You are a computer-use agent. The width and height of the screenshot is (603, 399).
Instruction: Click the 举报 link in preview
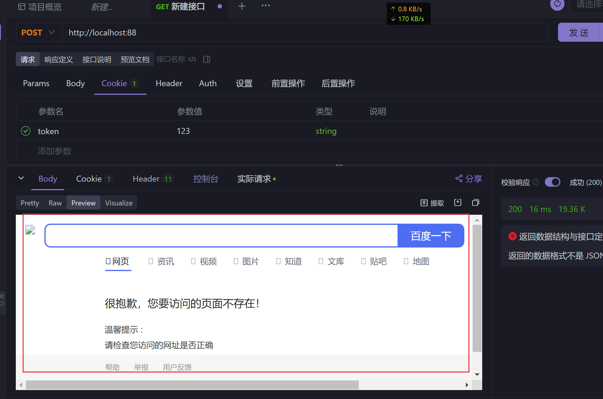pyautogui.click(x=141, y=367)
